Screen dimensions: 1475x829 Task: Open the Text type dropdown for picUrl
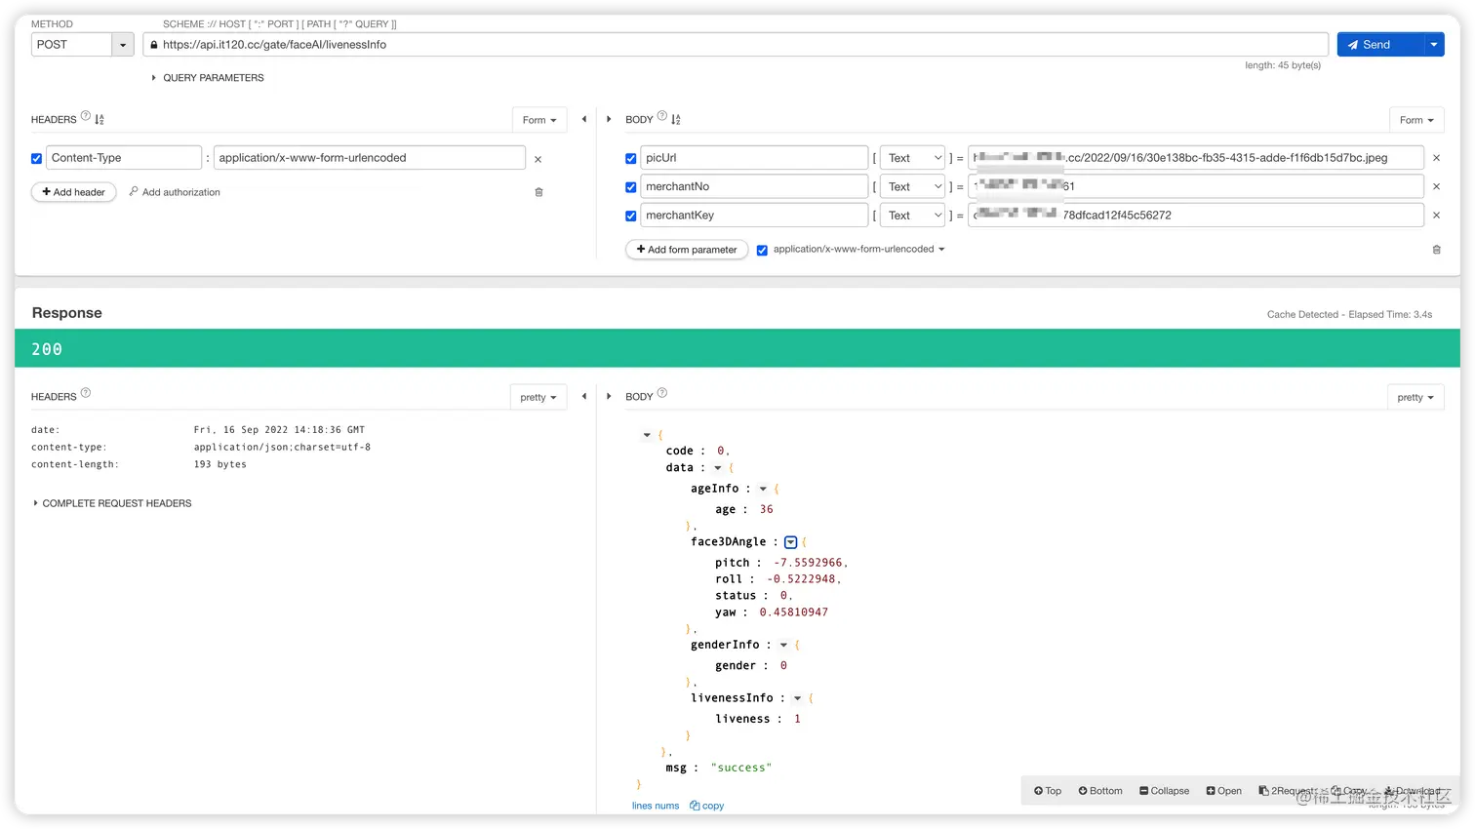coord(913,158)
